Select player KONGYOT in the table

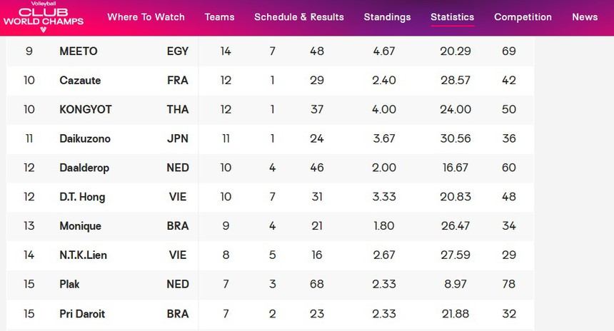click(x=86, y=110)
